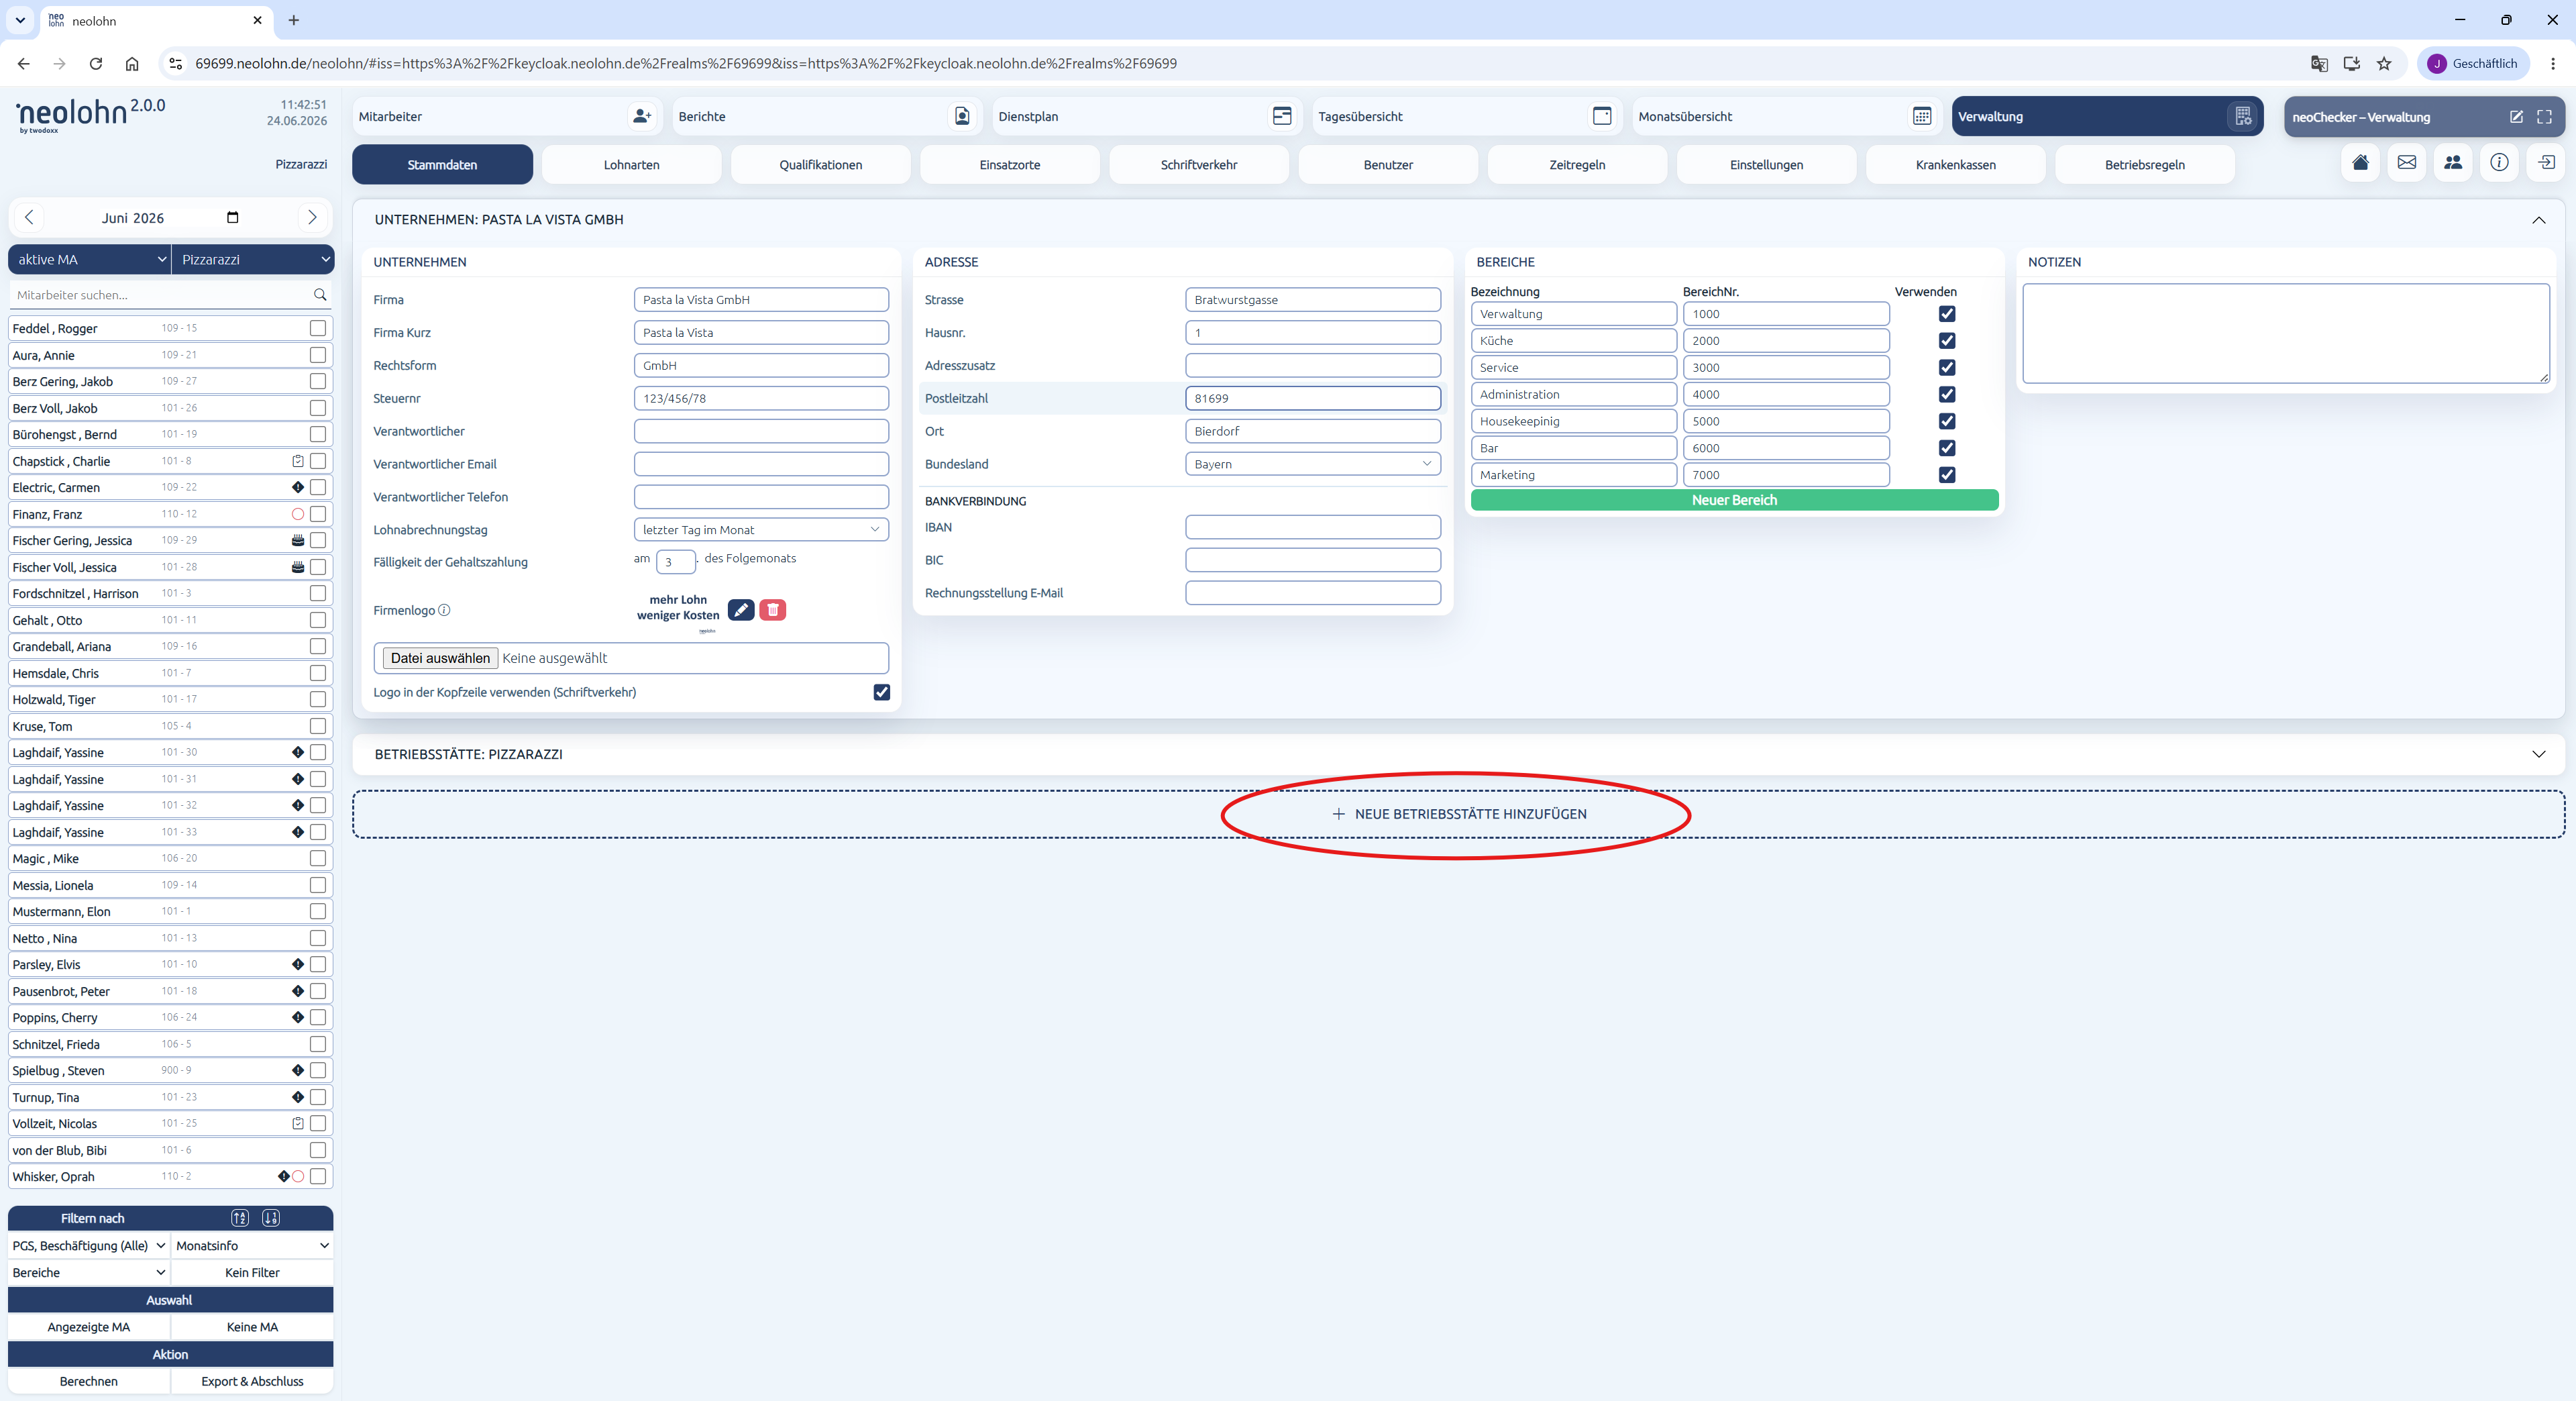Click the green Neuer Bereich button

coord(1734,500)
